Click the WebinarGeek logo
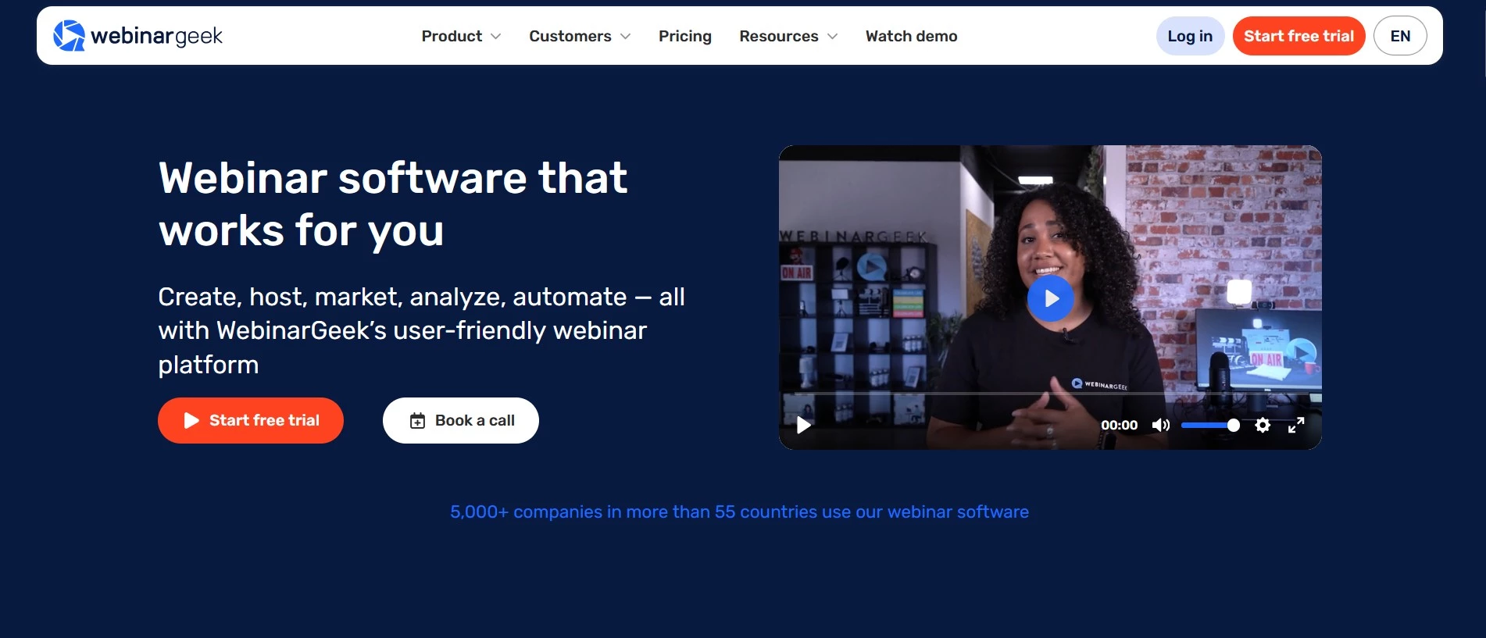Screen dimensions: 1486x638 138,36
